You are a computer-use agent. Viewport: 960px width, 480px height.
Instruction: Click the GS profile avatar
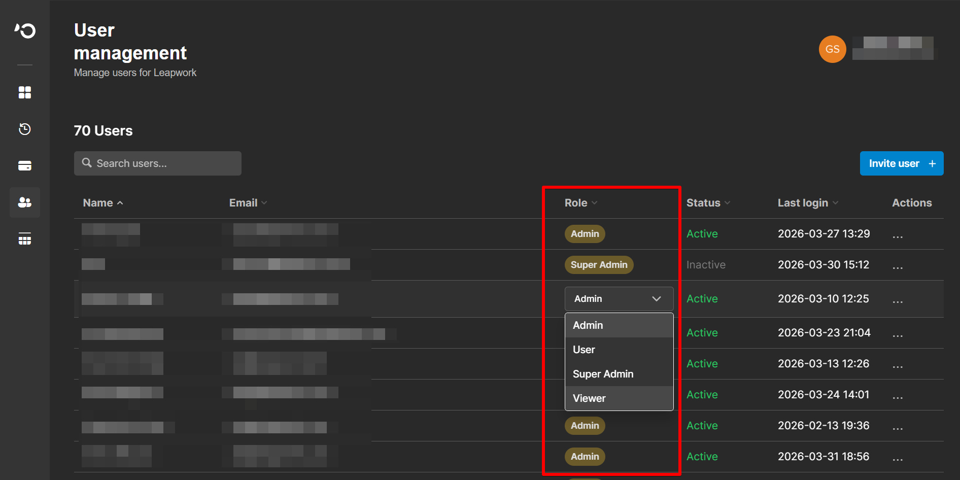(832, 49)
